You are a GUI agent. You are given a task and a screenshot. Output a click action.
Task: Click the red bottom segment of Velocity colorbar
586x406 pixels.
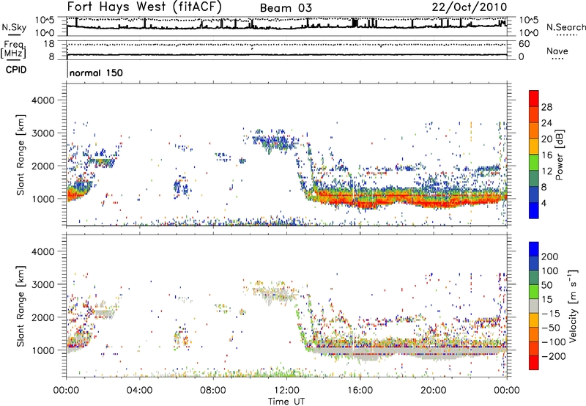click(534, 363)
